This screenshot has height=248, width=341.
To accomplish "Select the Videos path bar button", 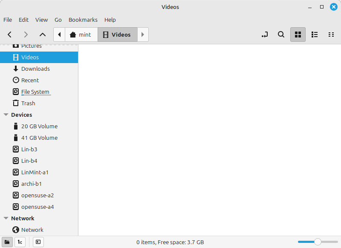I will [118, 35].
